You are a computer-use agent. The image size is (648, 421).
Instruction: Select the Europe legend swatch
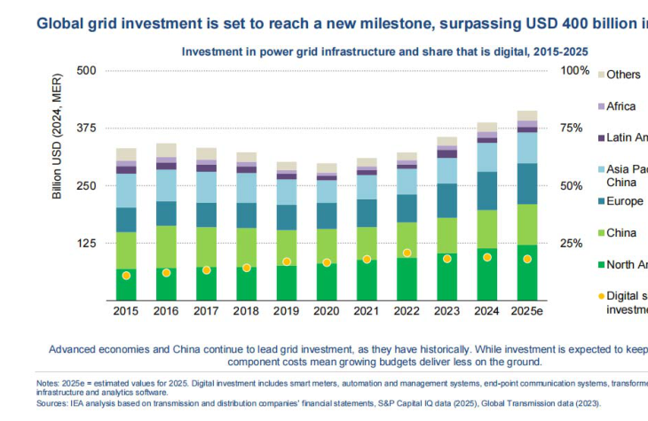[601, 201]
